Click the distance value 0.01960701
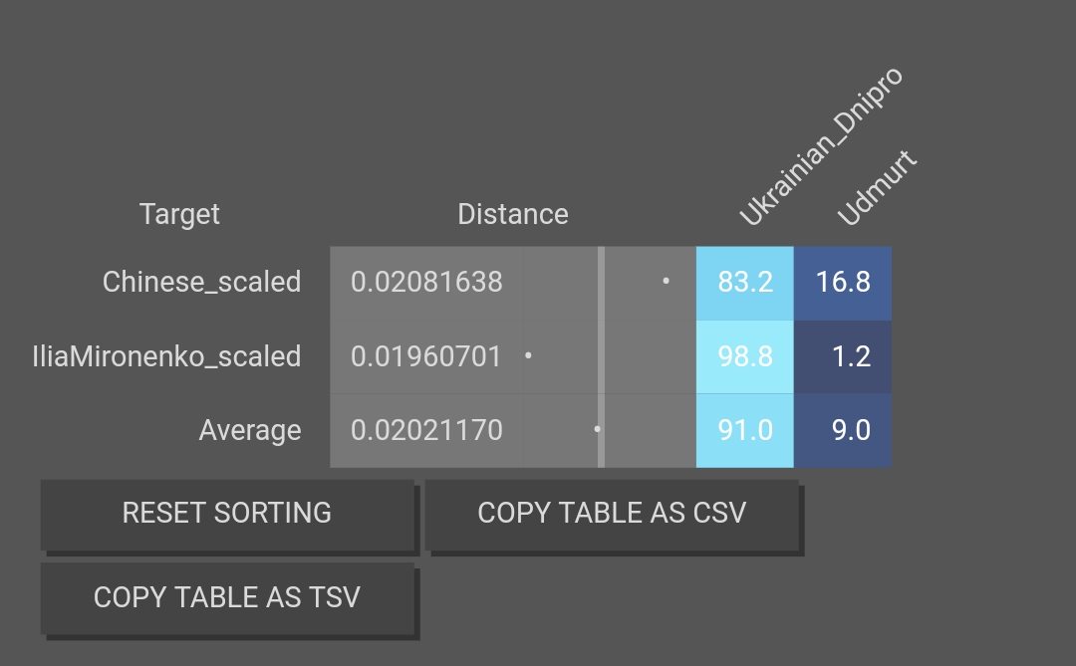 (426, 356)
